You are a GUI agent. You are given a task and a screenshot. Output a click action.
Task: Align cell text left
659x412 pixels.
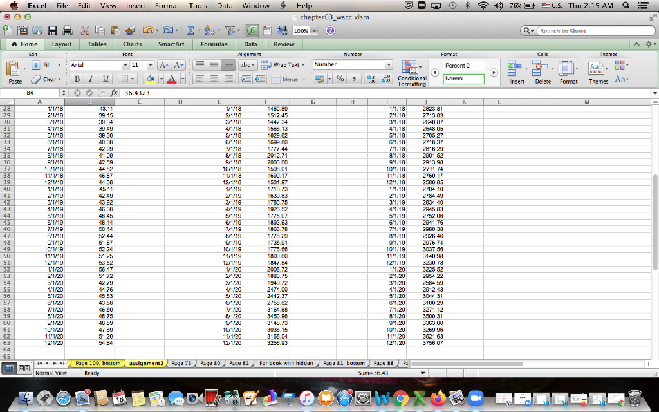pyautogui.click(x=200, y=79)
